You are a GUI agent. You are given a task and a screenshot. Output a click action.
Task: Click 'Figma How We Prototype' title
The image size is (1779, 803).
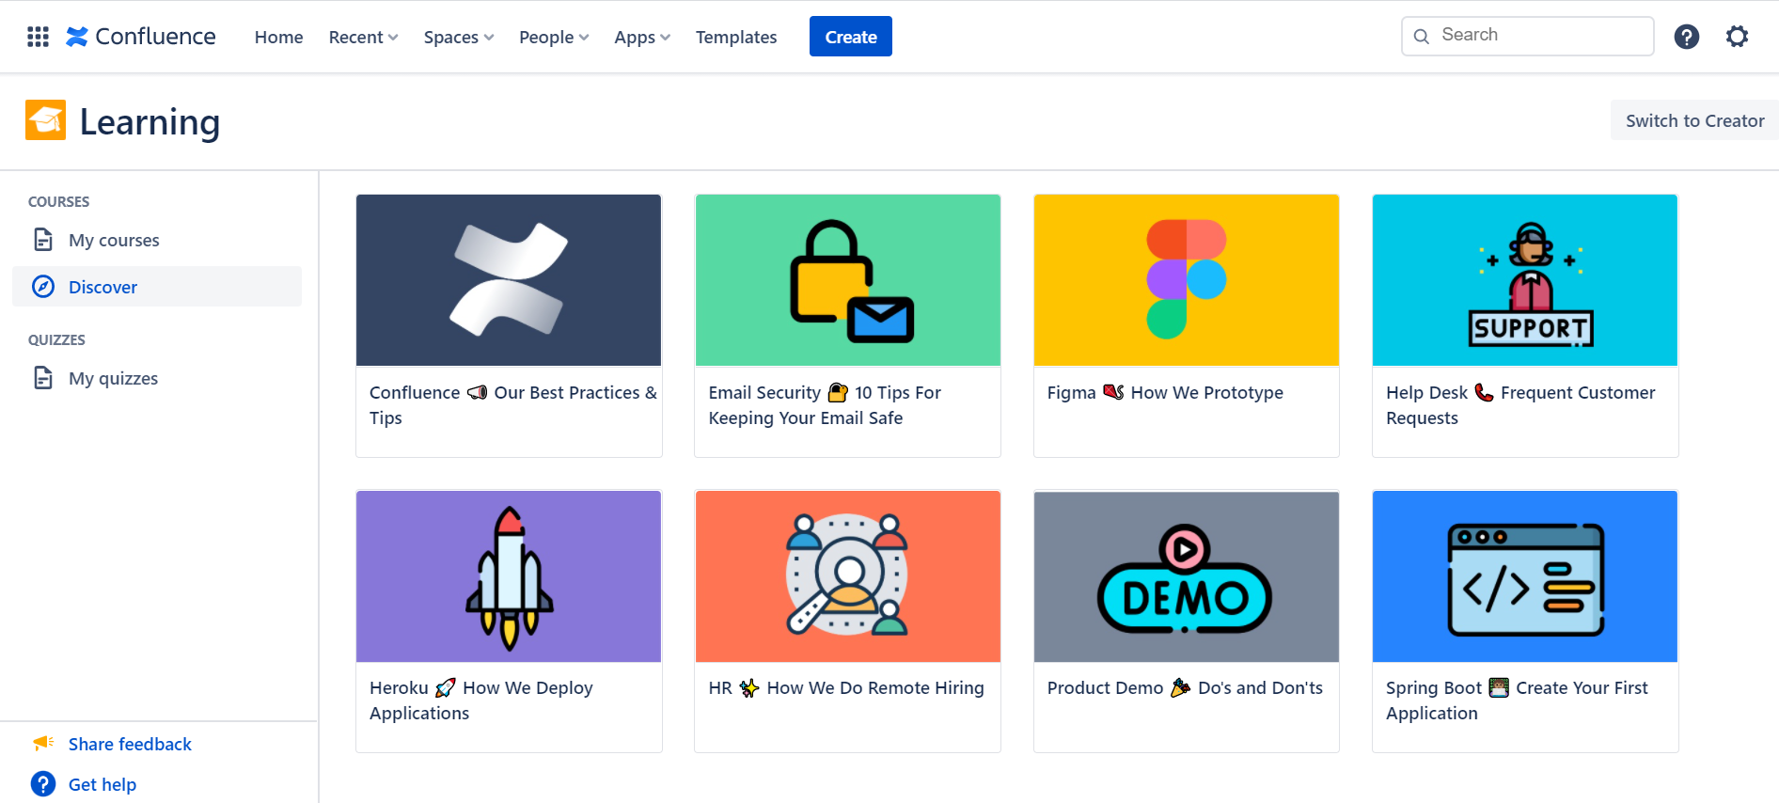1165,392
